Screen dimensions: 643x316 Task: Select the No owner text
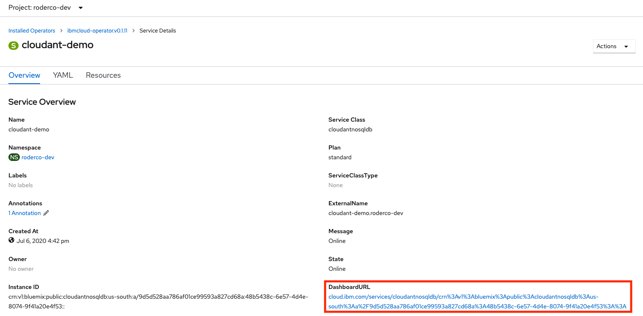click(x=21, y=269)
